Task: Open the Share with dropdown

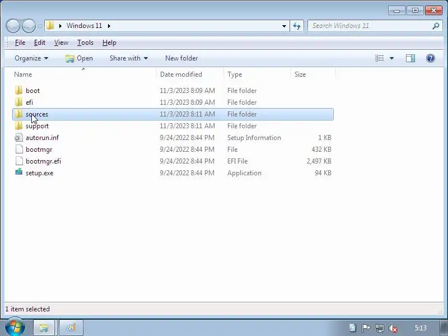Action: click(x=129, y=58)
